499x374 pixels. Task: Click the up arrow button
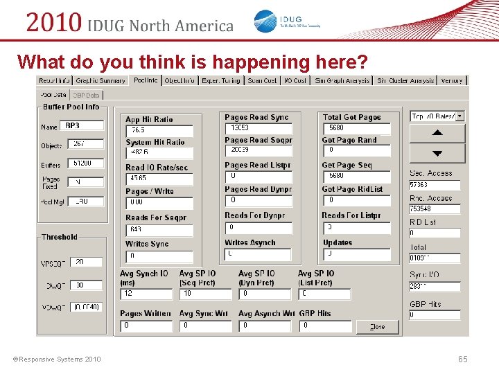pyautogui.click(x=437, y=133)
